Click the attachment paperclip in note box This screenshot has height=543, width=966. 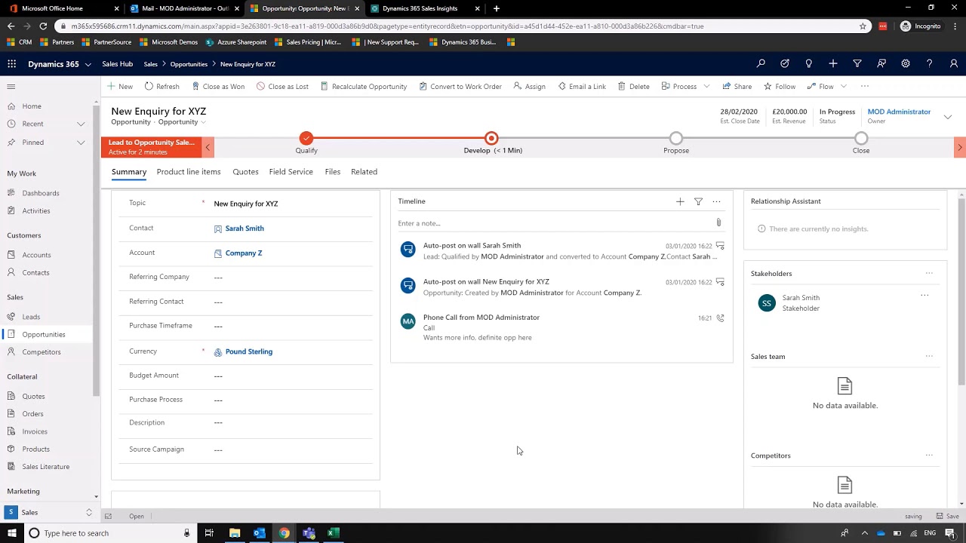click(718, 222)
